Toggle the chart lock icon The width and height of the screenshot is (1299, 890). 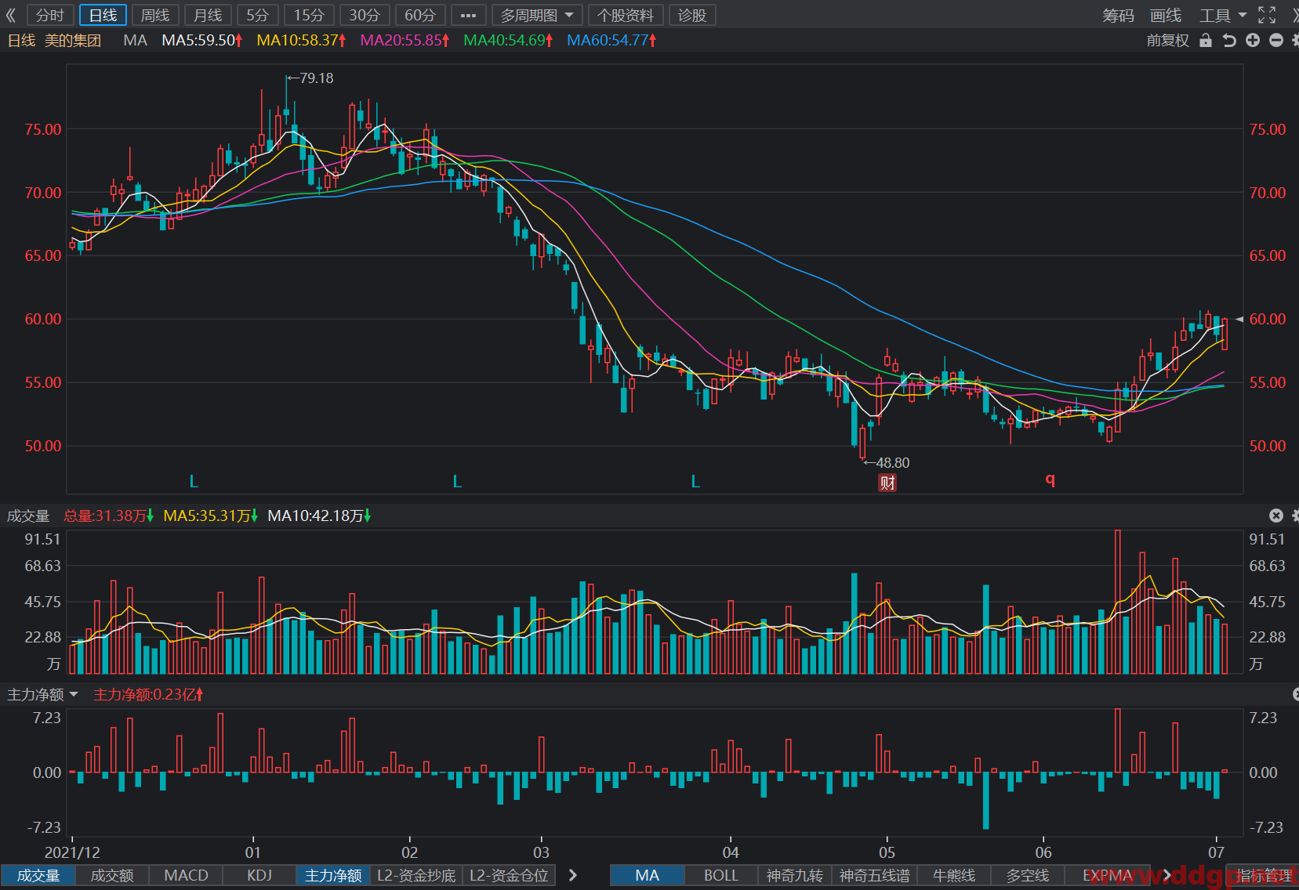(1206, 40)
